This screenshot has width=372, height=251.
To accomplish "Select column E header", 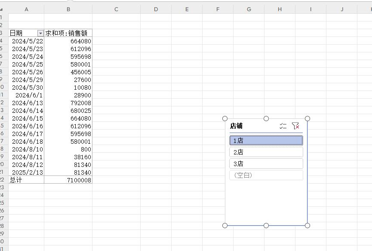I will coord(187,9).
